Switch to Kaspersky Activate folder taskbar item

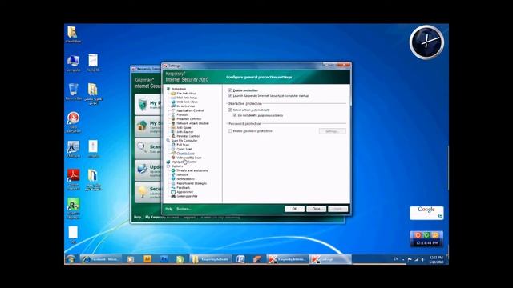(211, 259)
